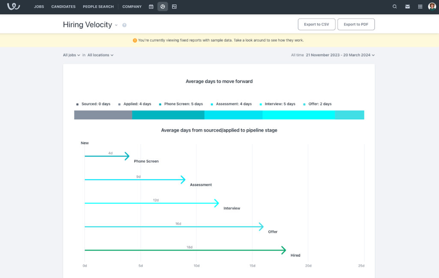This screenshot has height=278, width=439.
Task: Open the date range dropdown
Action: tap(340, 55)
